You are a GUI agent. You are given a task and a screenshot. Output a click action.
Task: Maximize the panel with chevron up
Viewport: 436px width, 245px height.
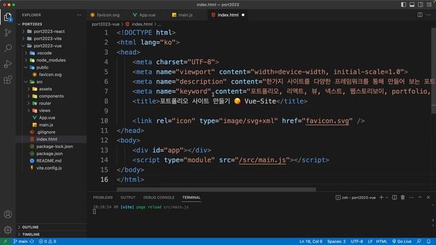pyautogui.click(x=420, y=197)
